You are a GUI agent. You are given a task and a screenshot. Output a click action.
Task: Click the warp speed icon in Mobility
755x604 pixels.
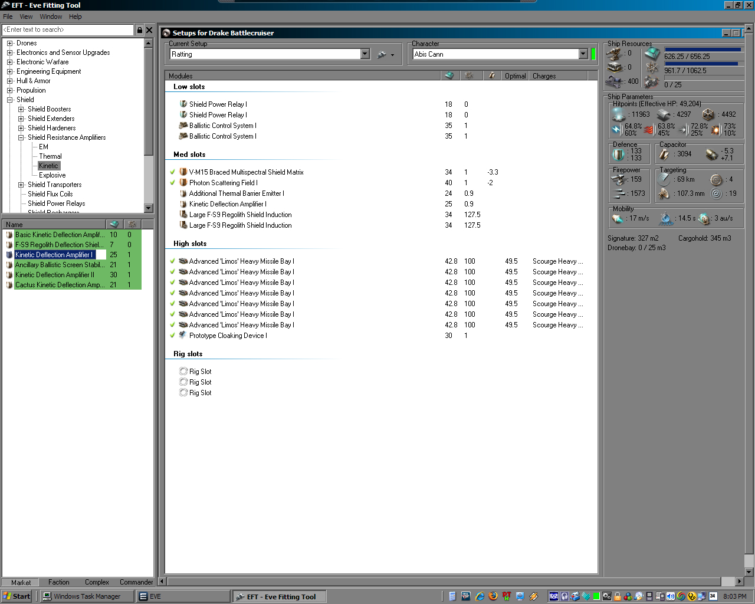tap(705, 218)
